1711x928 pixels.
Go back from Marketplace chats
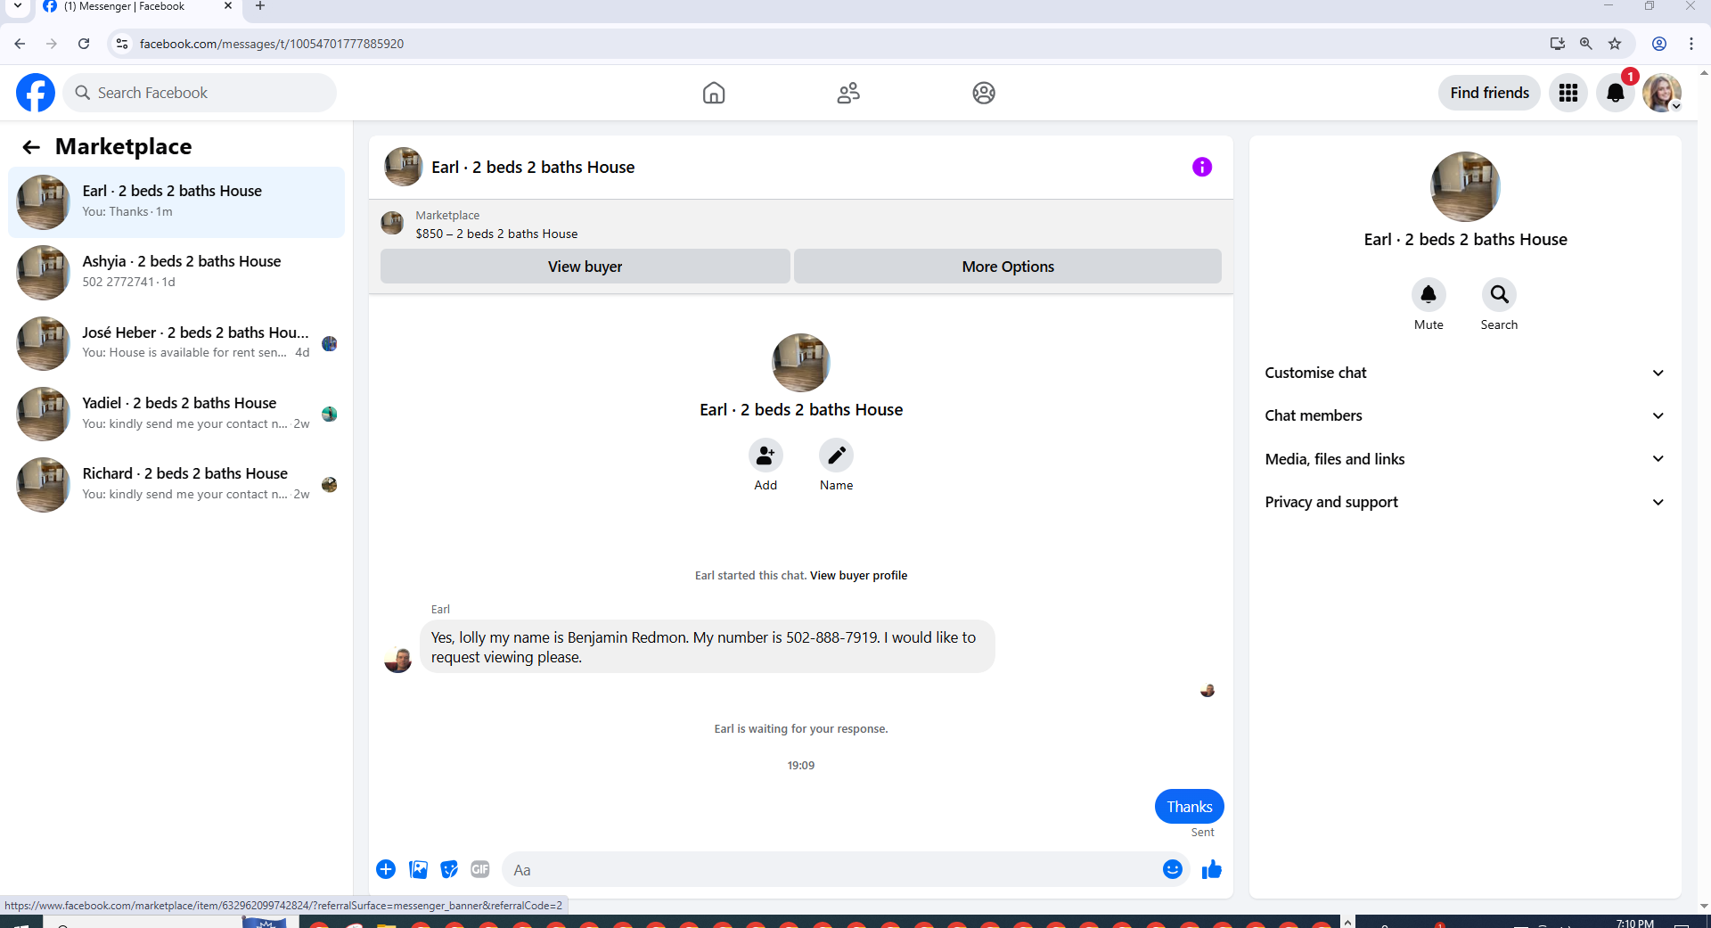[31, 147]
